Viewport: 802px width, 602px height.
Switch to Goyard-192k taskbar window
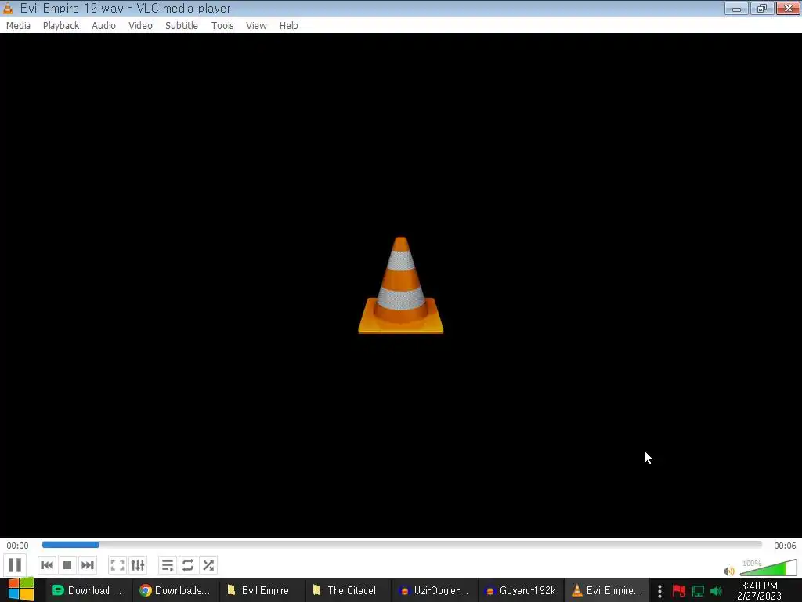point(521,590)
